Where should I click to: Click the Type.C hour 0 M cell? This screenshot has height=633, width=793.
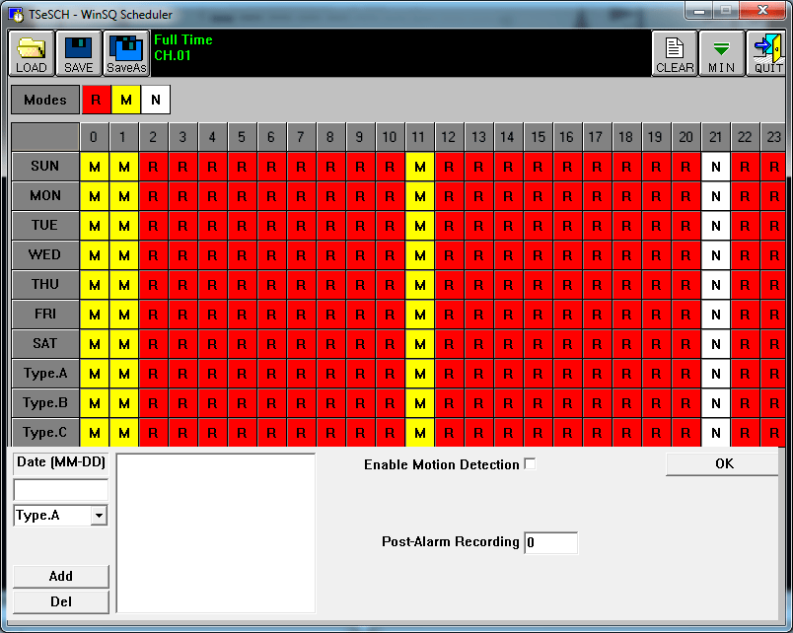pyautogui.click(x=94, y=433)
